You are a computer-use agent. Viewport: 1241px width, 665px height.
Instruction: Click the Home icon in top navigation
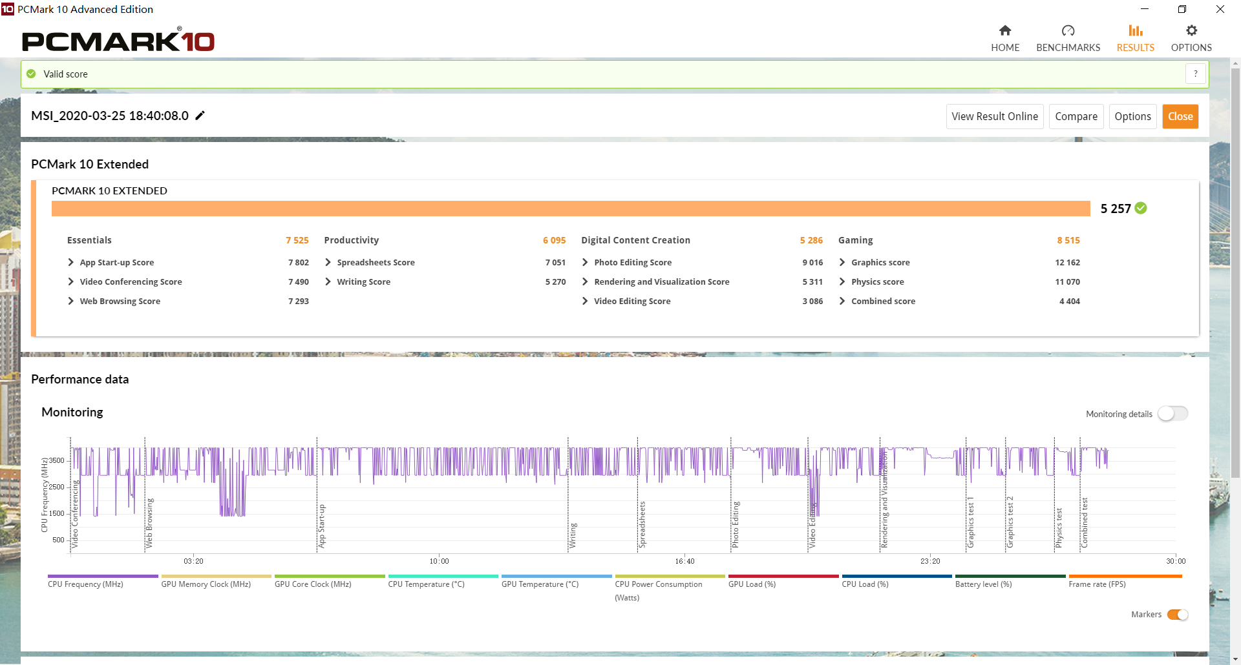[1005, 30]
